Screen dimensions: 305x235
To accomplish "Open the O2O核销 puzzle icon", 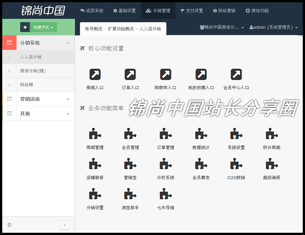I will [x=236, y=164].
